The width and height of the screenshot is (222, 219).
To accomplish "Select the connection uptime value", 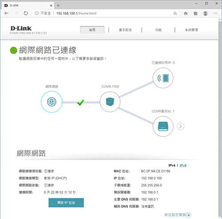I will click(x=60, y=192).
